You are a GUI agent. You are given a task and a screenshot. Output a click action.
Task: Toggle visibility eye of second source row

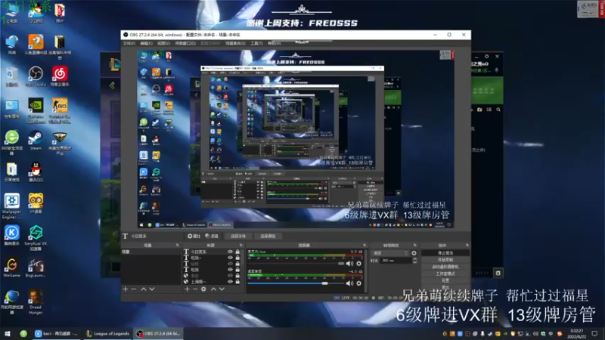231,258
